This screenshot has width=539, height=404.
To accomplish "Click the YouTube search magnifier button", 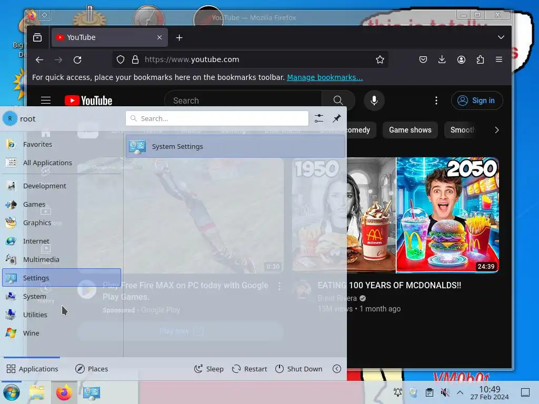I will [x=338, y=100].
